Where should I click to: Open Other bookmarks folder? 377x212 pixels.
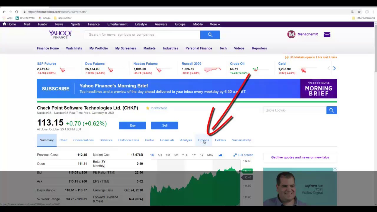click(363, 18)
